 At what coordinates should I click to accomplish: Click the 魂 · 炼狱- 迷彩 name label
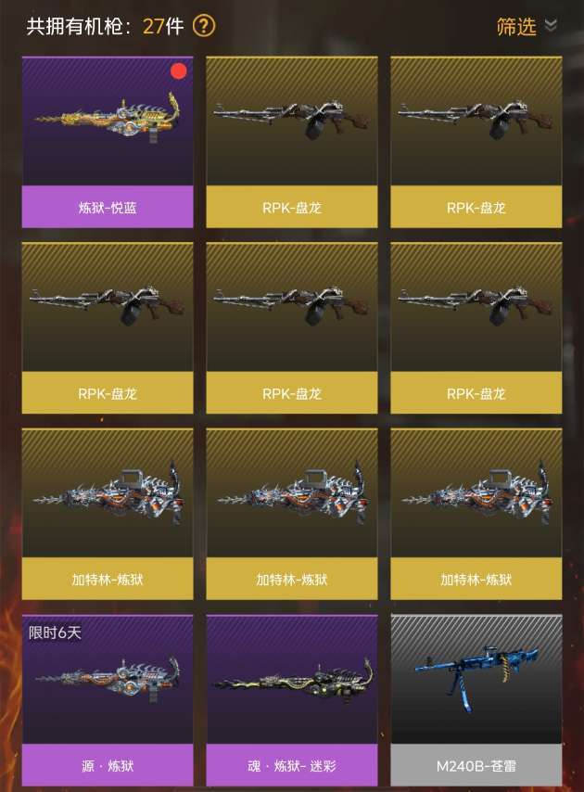click(x=292, y=766)
